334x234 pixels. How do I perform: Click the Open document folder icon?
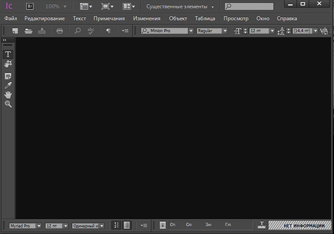pos(28,31)
